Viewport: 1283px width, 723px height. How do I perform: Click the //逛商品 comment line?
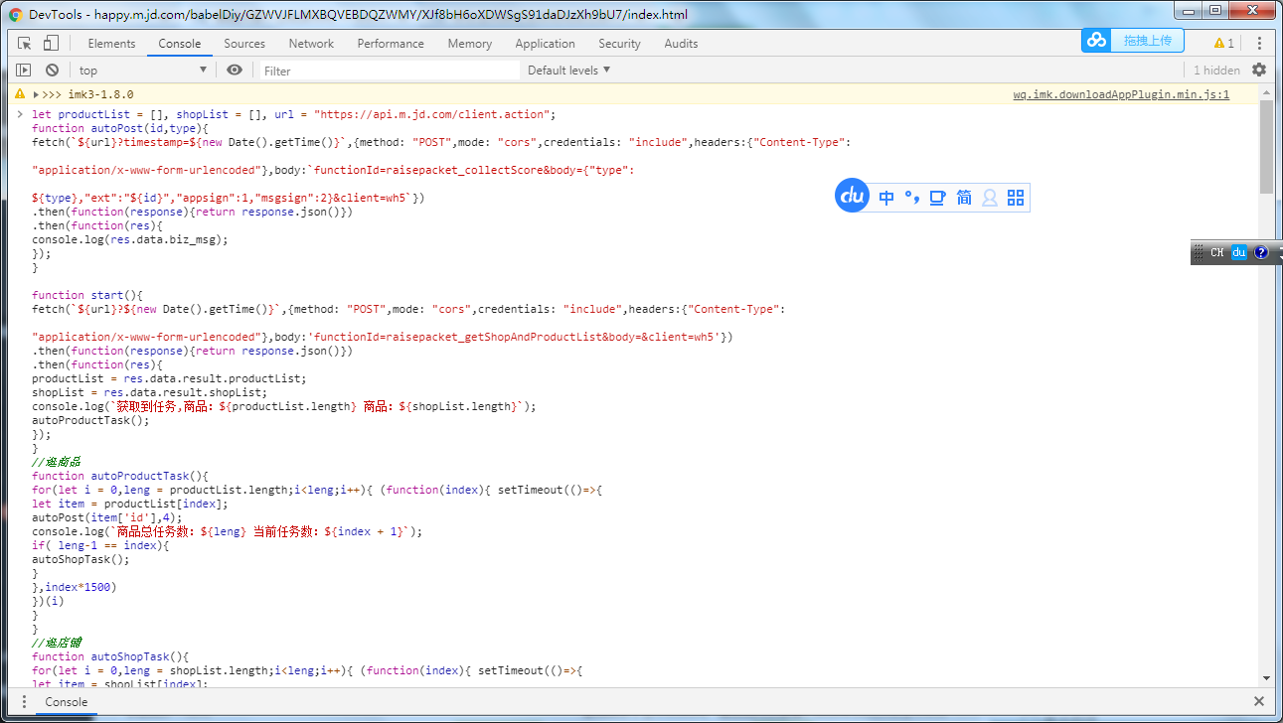[56, 462]
